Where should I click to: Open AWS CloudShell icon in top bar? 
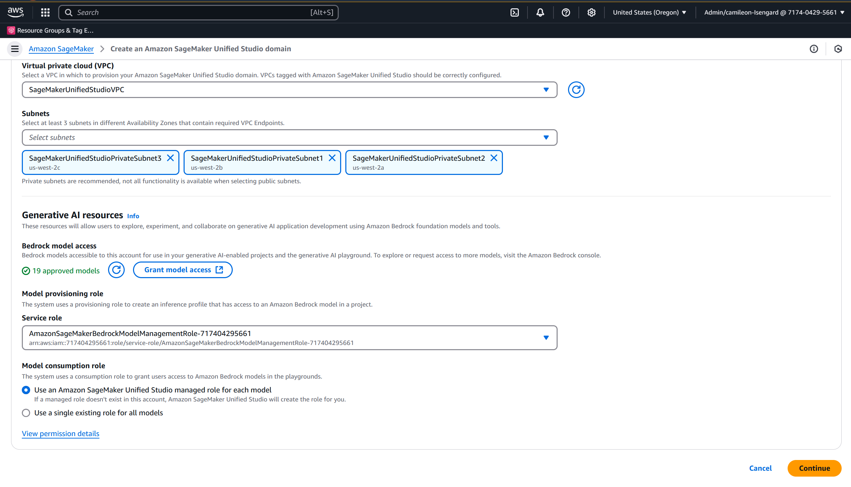tap(514, 12)
